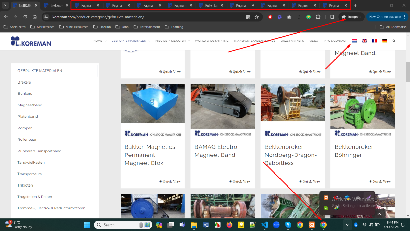Click the red opera-style extension icon

pos(270,17)
